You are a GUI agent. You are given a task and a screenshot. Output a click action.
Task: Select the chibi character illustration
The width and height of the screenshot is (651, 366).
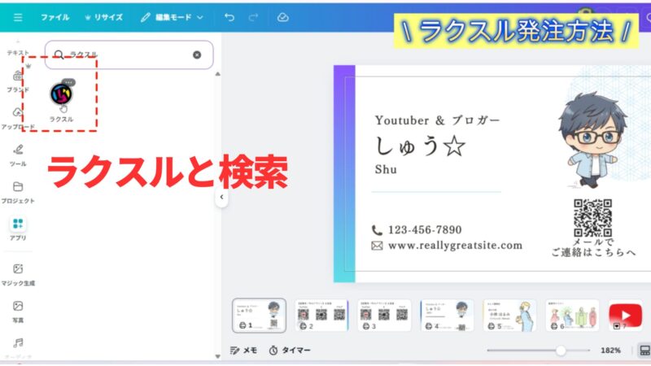point(593,140)
